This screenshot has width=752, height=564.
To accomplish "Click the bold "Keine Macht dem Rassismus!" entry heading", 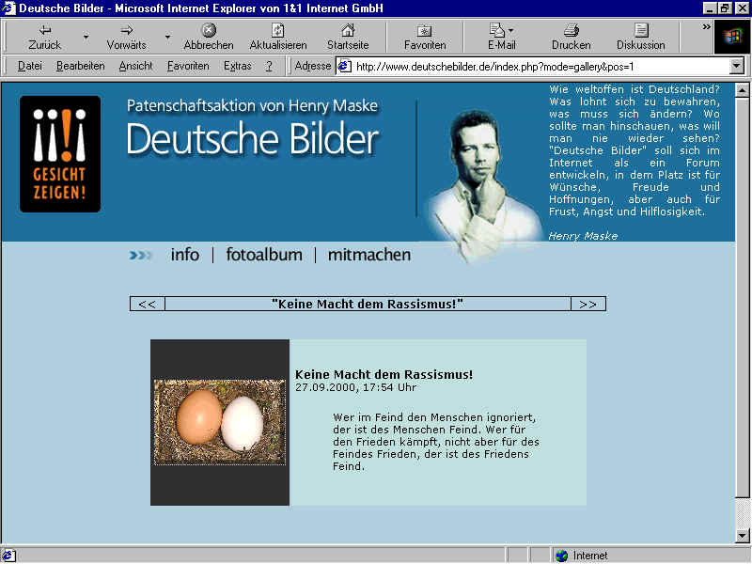I will pyautogui.click(x=384, y=374).
